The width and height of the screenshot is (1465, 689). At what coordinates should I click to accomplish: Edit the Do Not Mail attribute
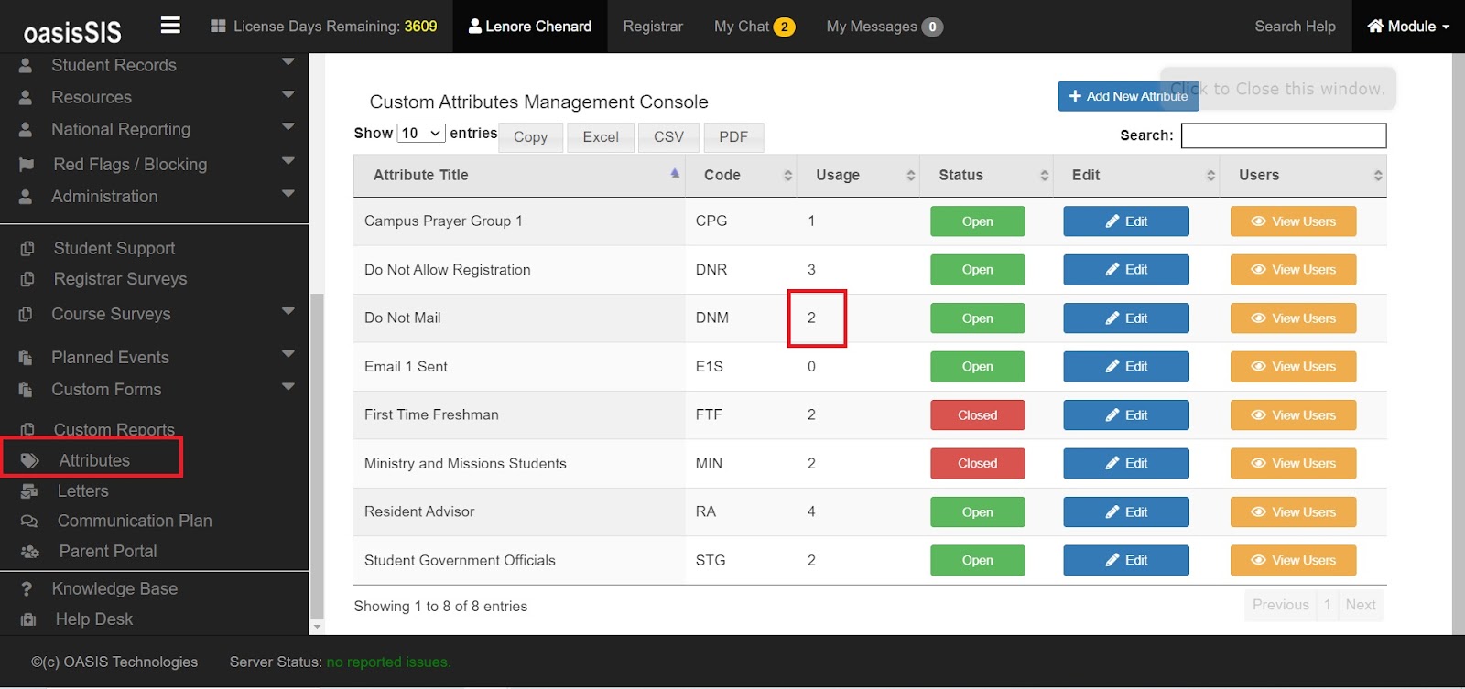tap(1126, 318)
